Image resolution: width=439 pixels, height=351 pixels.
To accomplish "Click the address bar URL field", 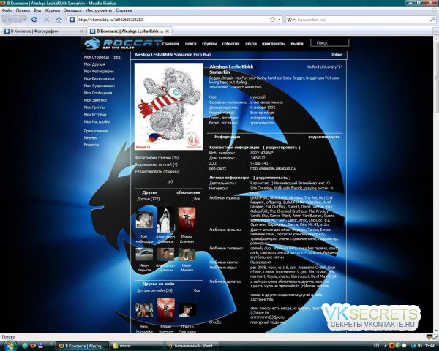I will point(172,20).
